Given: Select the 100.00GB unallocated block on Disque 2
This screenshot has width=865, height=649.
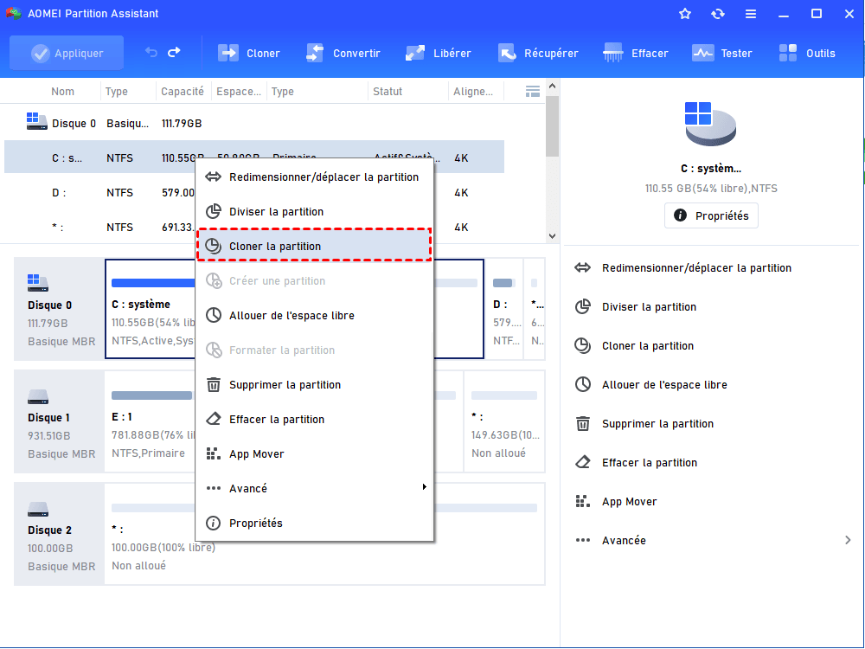Looking at the screenshot, I should 324,534.
